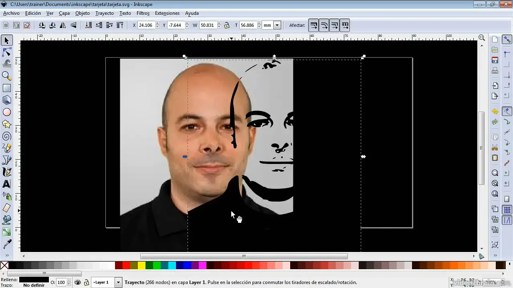Select the Zoom magnifier tool
The width and height of the screenshot is (513, 288).
7,76
